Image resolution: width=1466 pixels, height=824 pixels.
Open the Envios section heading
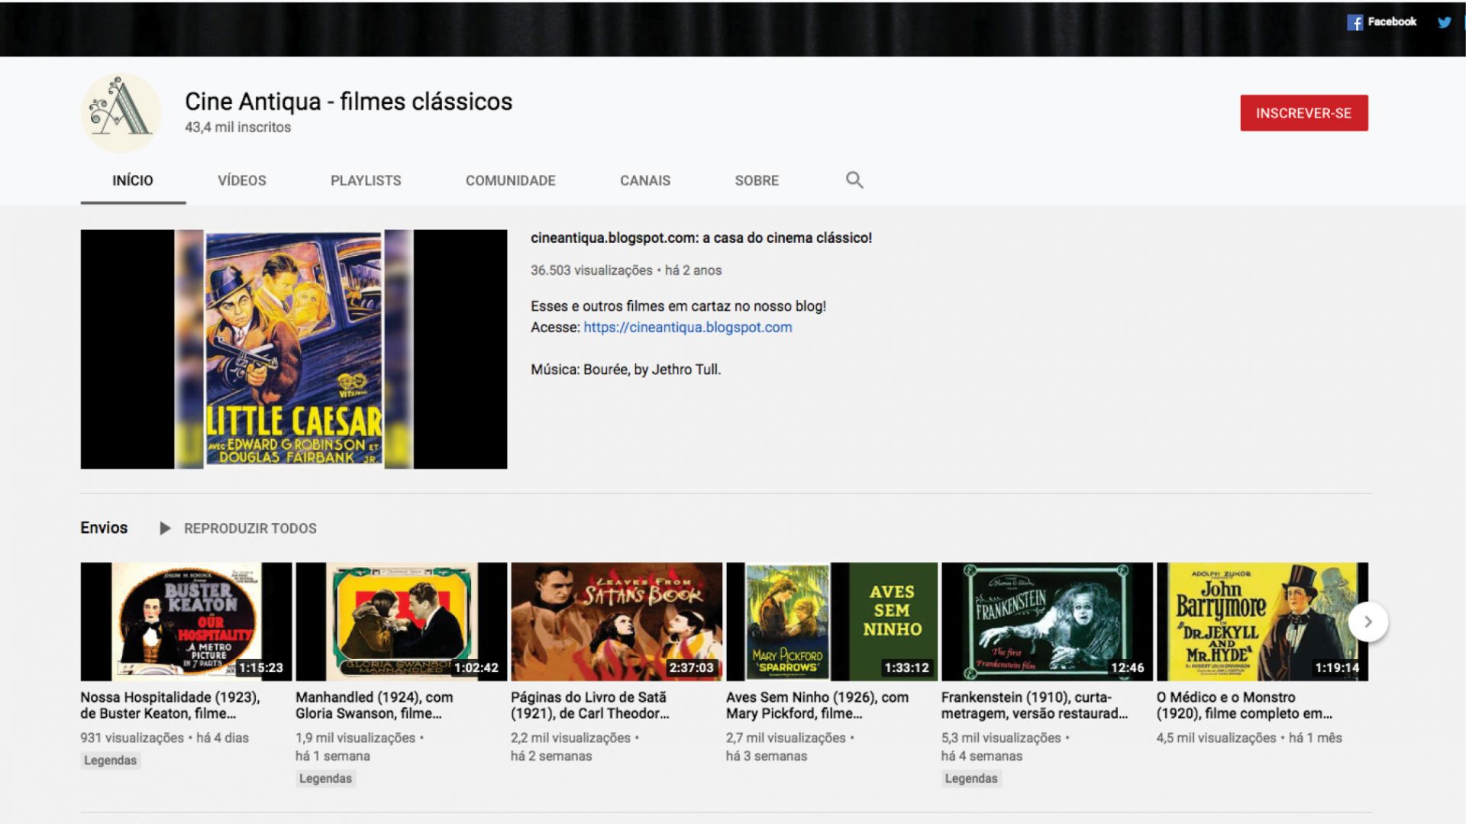(x=104, y=528)
